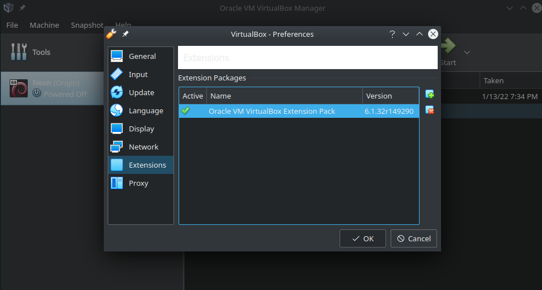Open the Machine menu
The width and height of the screenshot is (542, 290).
44,25
